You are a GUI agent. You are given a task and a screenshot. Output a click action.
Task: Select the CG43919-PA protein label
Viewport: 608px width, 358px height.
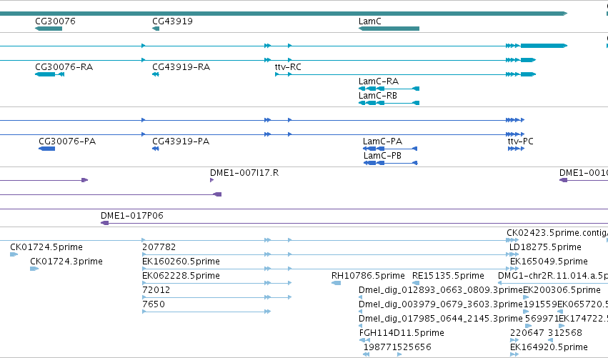pos(181,141)
